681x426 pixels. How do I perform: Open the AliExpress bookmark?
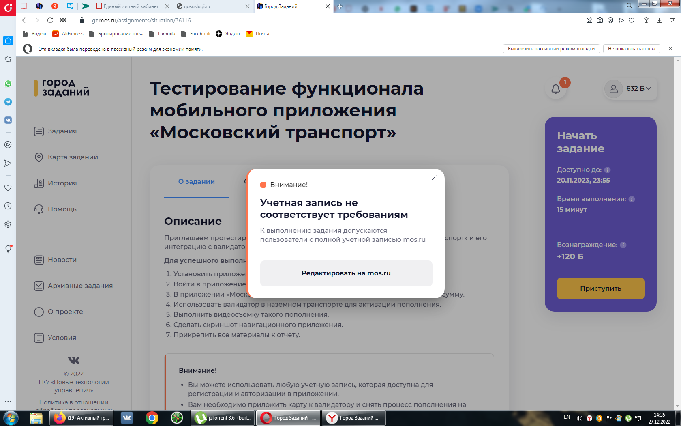click(x=68, y=34)
